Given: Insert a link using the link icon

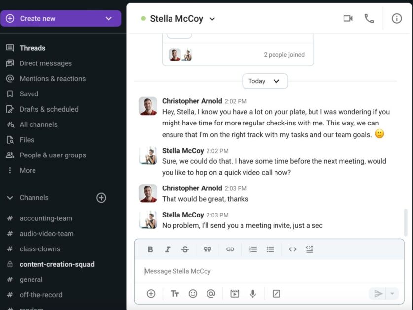Looking at the screenshot, I should [x=230, y=249].
